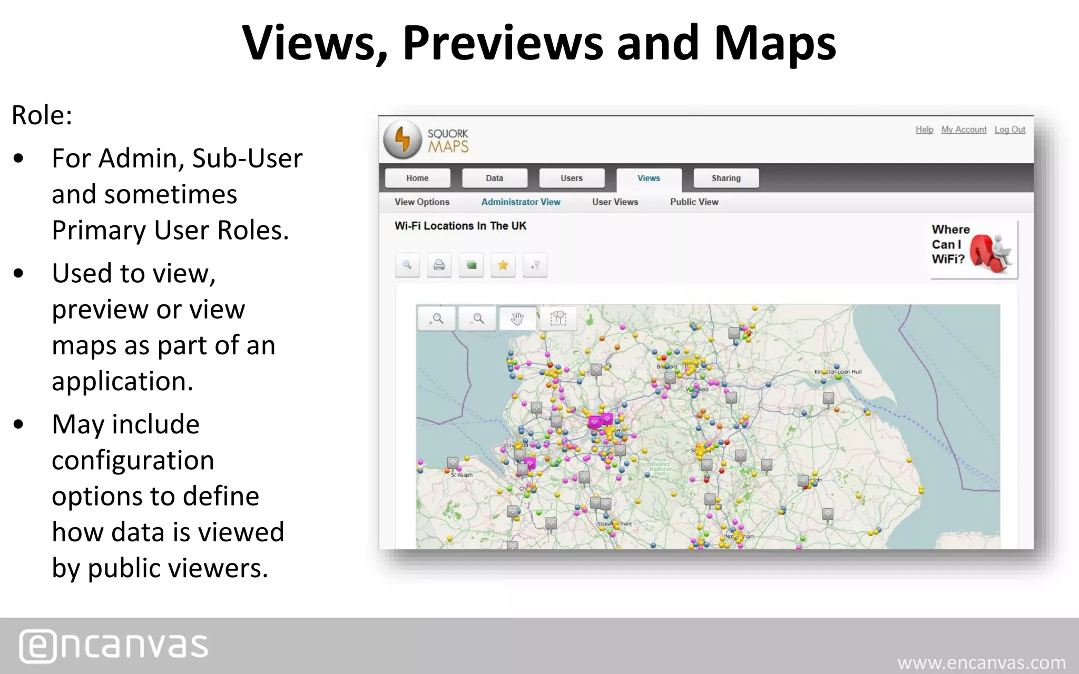The width and height of the screenshot is (1079, 674).
Task: Open the Users tab
Action: 572,178
